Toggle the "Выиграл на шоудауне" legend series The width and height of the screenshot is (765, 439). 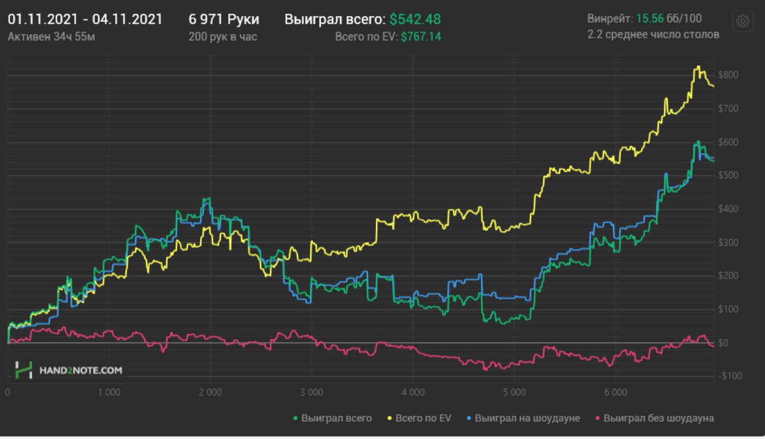click(523, 418)
